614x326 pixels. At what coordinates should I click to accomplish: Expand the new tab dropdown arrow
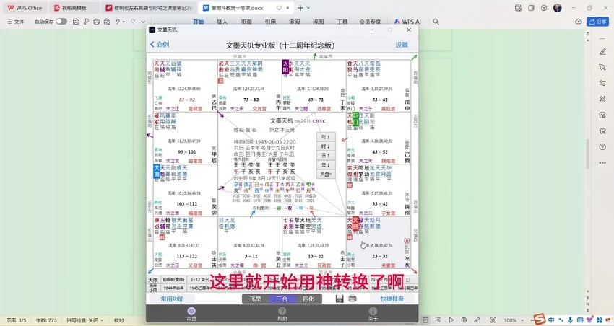pos(308,8)
